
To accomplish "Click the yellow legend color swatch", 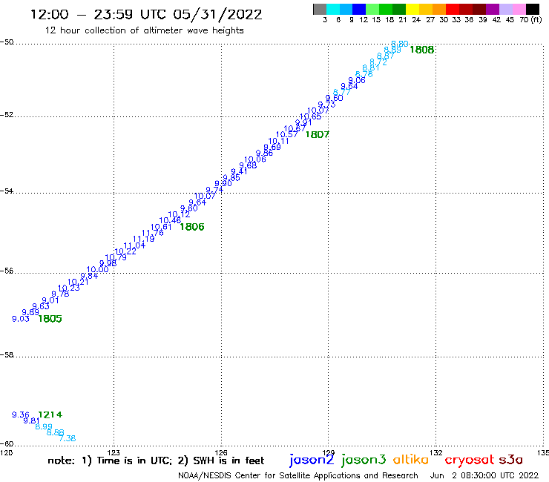I will point(412,9).
